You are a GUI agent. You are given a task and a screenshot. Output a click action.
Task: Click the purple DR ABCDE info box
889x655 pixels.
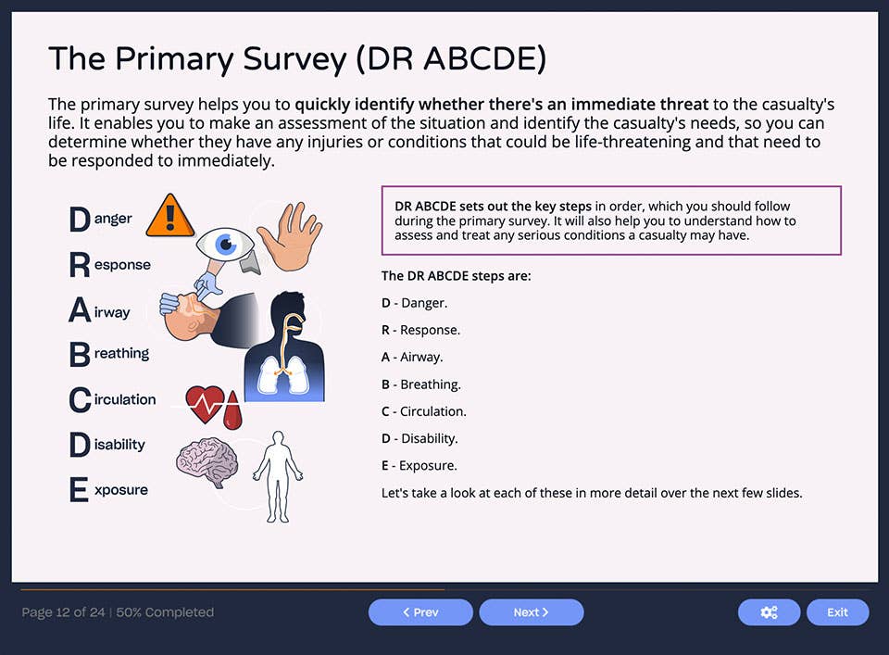611,220
